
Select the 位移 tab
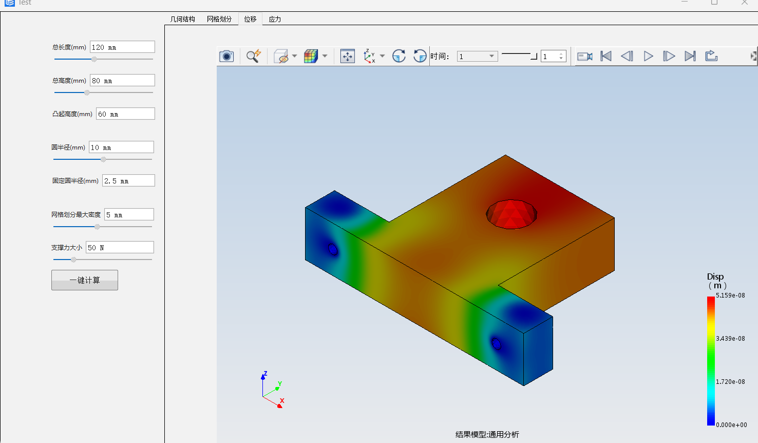click(250, 19)
